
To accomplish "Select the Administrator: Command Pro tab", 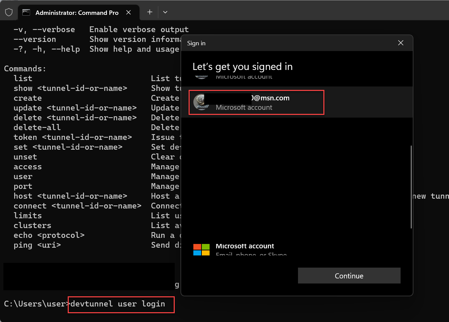I will pos(78,13).
